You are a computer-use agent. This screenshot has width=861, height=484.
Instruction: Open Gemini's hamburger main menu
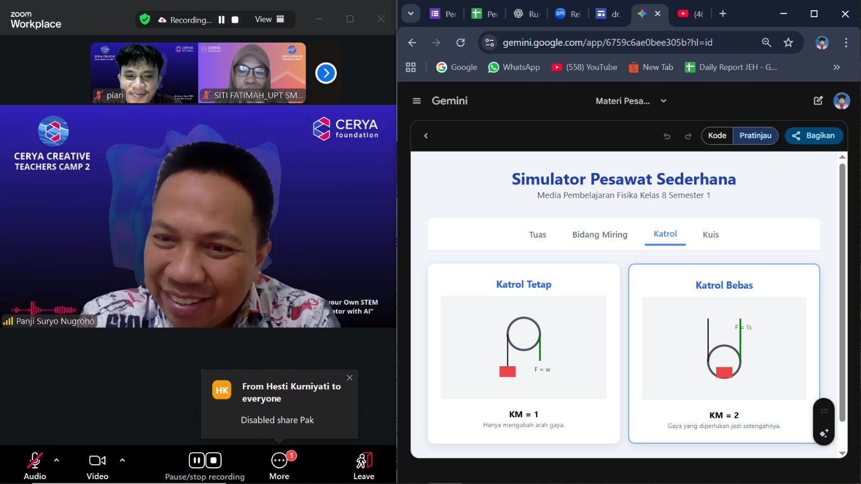click(x=417, y=101)
